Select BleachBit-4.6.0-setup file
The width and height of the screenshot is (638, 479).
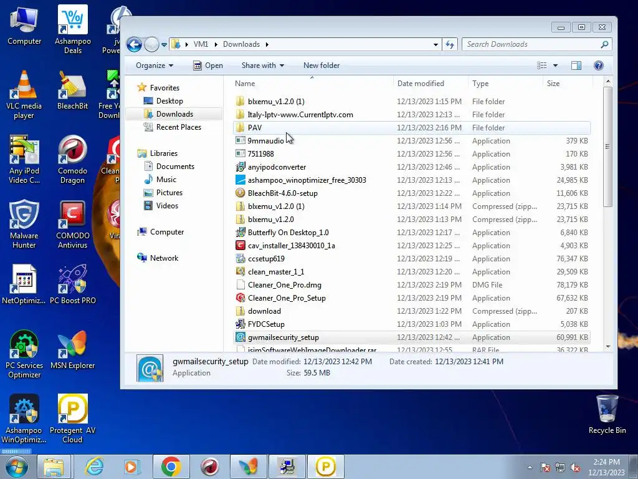tap(412, 193)
